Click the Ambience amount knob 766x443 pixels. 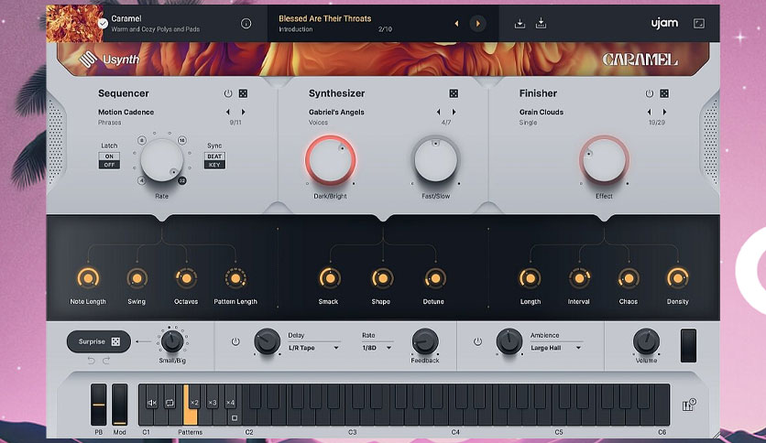509,341
